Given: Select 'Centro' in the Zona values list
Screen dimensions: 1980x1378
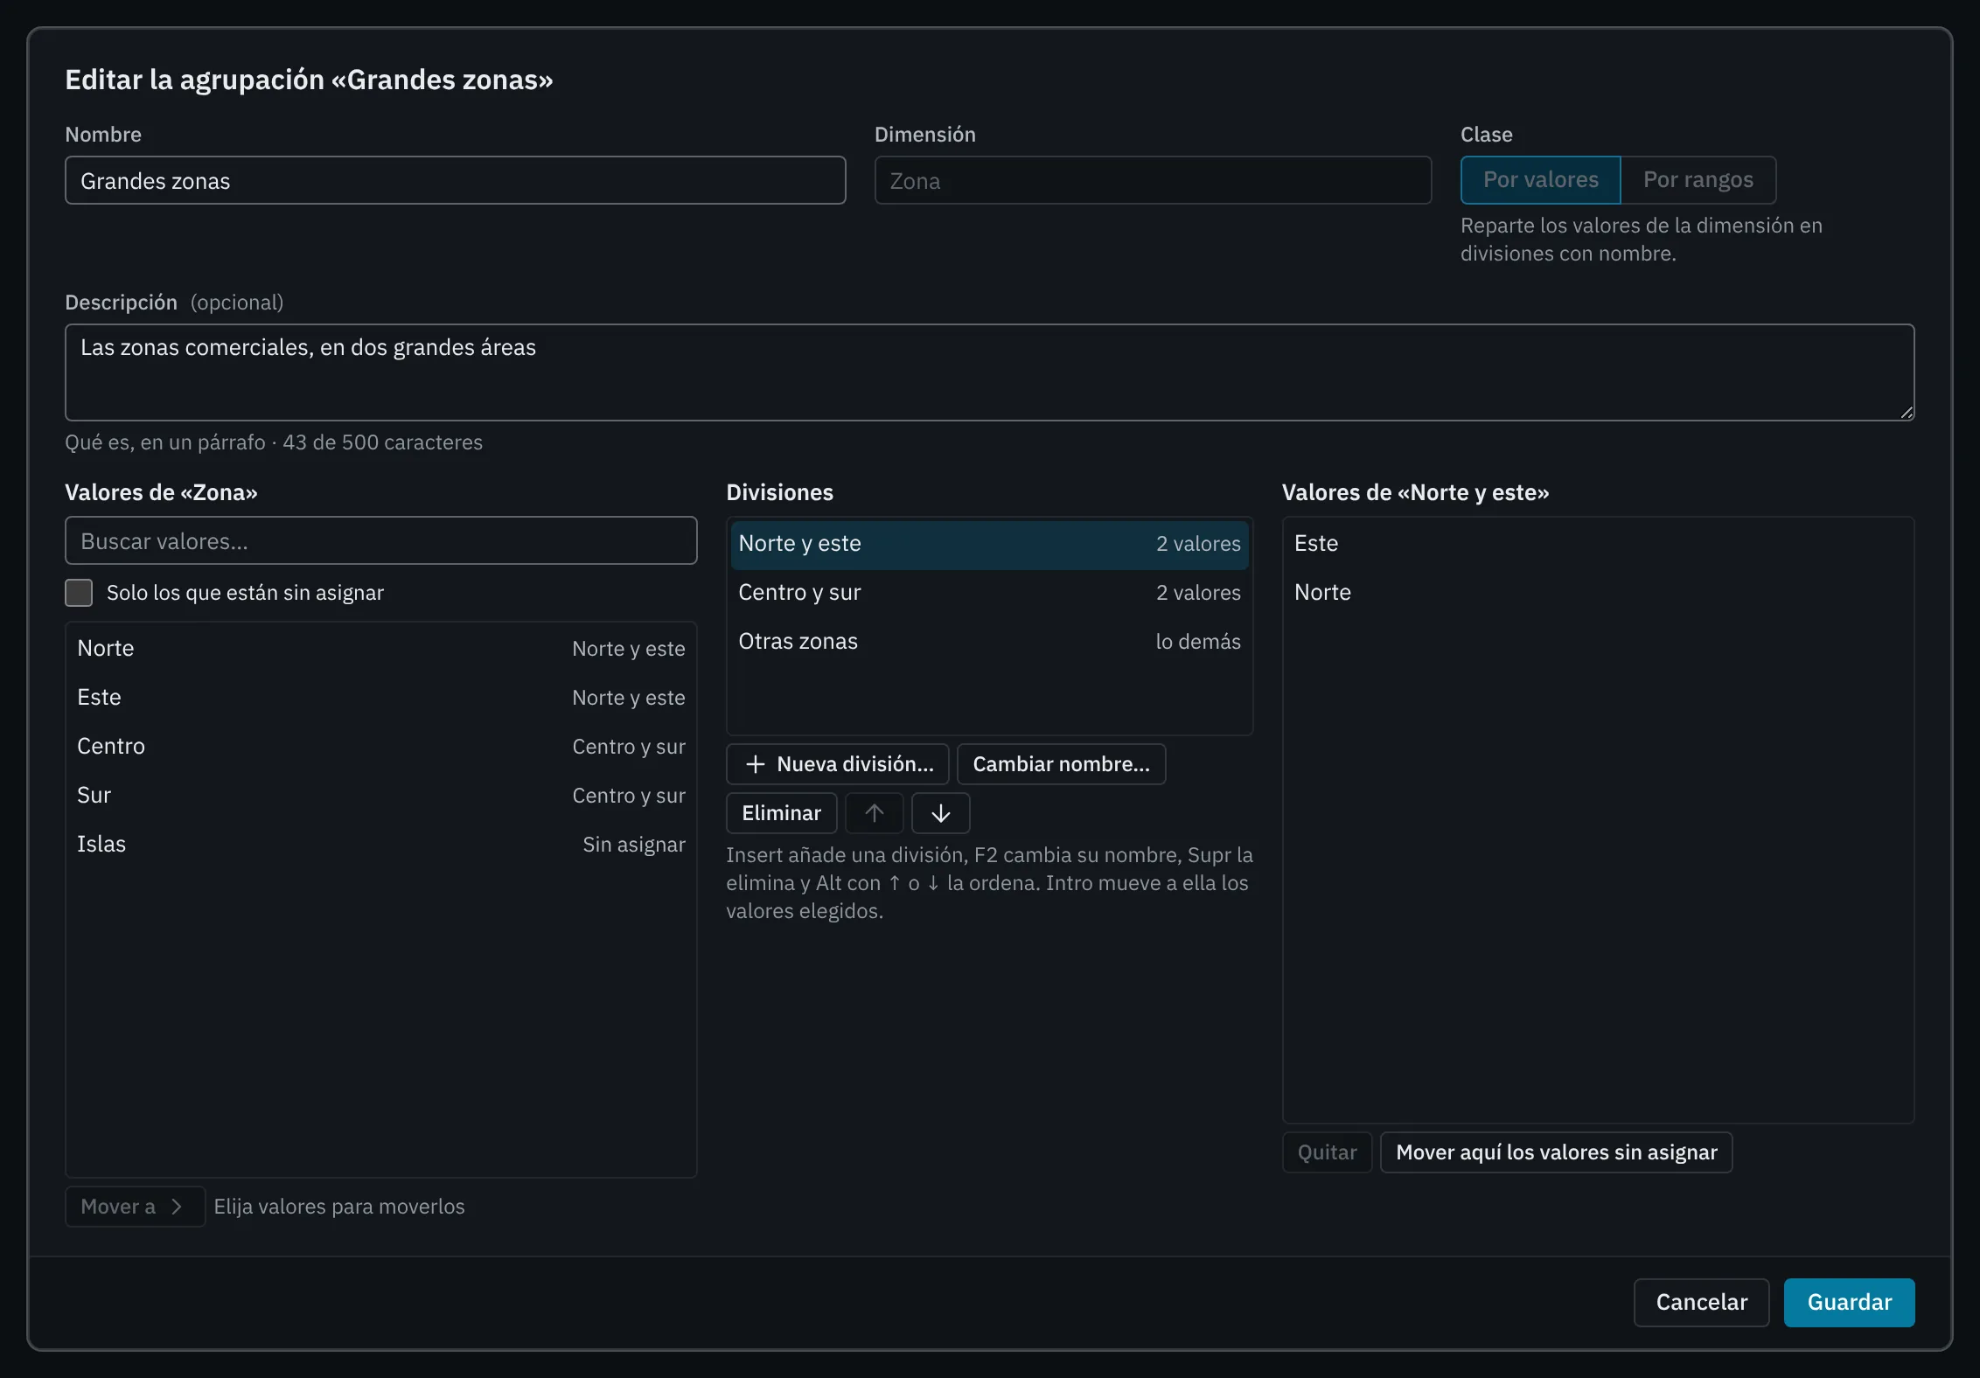Looking at the screenshot, I should (380, 747).
